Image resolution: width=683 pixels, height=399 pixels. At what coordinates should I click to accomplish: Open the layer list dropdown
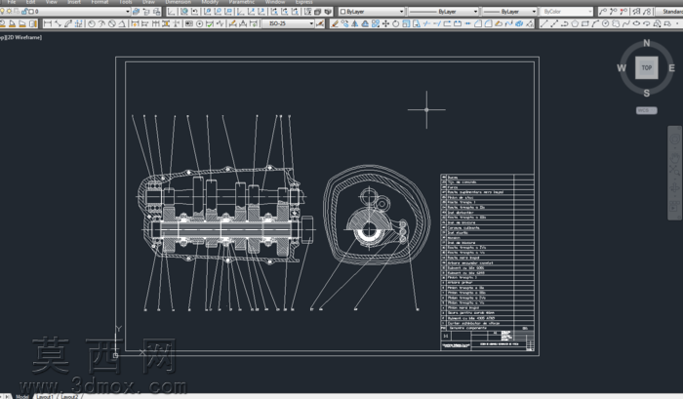tap(127, 12)
